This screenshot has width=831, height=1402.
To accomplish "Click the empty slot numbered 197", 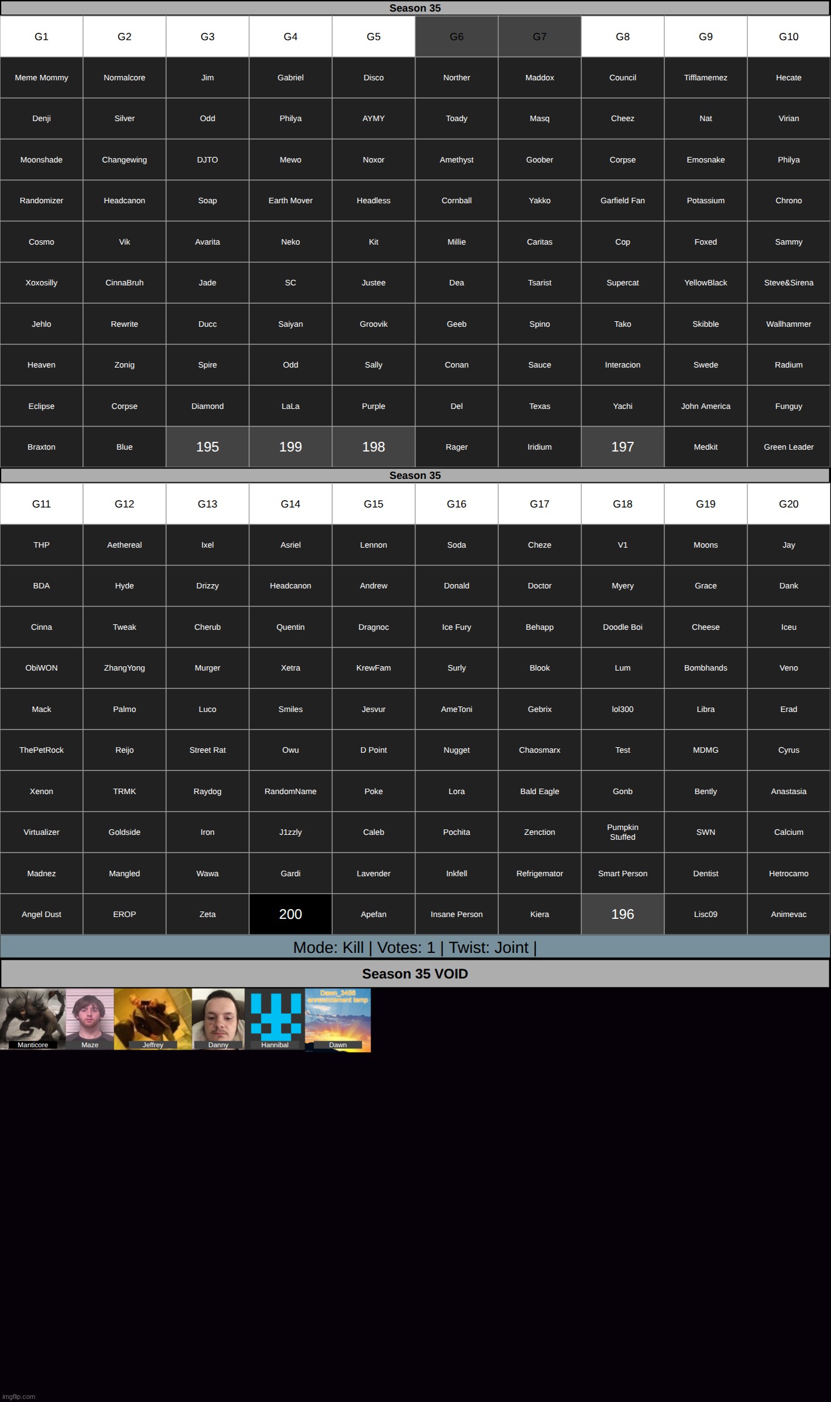I will [622, 447].
